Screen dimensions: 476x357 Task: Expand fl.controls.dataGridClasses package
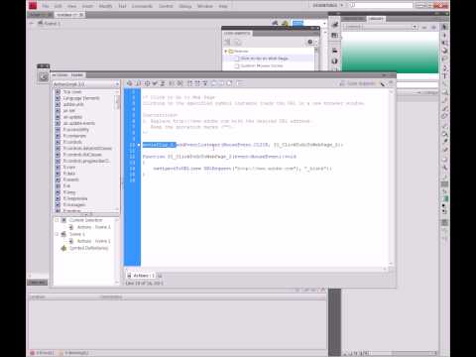tap(58, 149)
